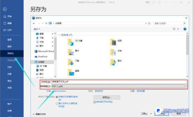This screenshot has width=193, height=117.
Task: Open the view options dropdown arrow
Action: 178,29
